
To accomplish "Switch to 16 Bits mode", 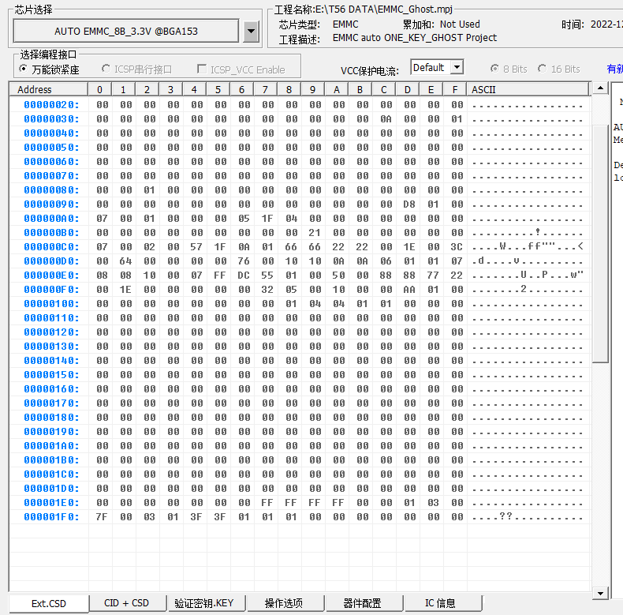I will (543, 69).
